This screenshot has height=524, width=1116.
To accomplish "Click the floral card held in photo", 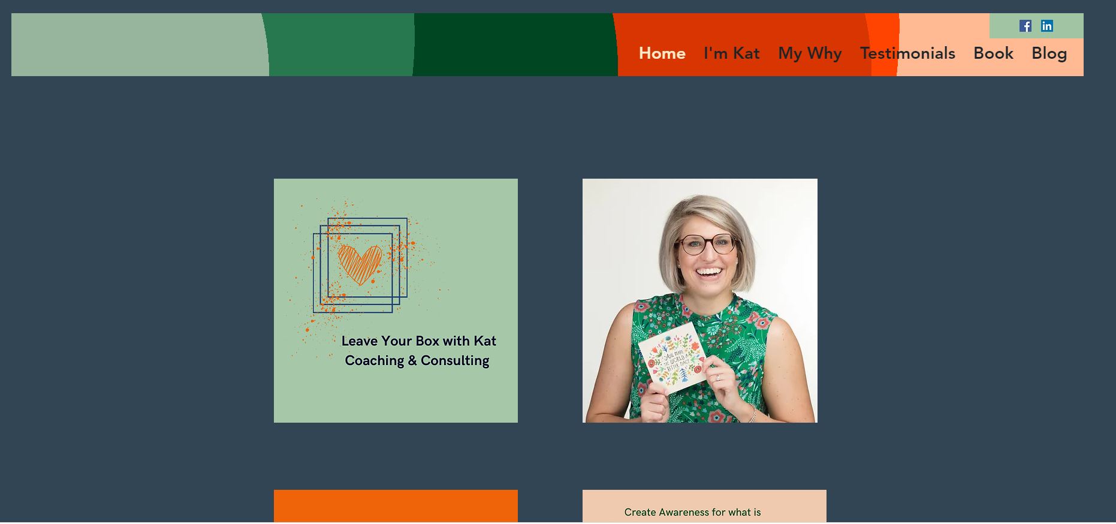I will coord(672,359).
